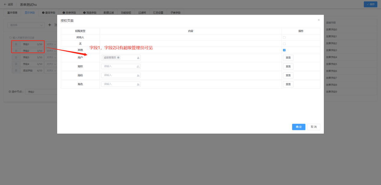The height and width of the screenshot is (185, 381).
Task: Check the 所有人 permission checkbox
Action: [284, 37]
